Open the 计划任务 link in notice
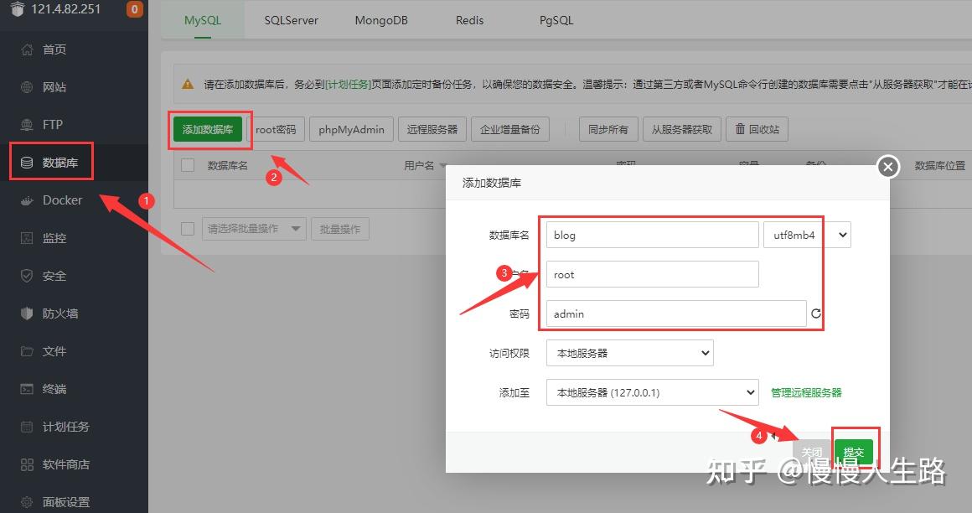 click(x=348, y=84)
